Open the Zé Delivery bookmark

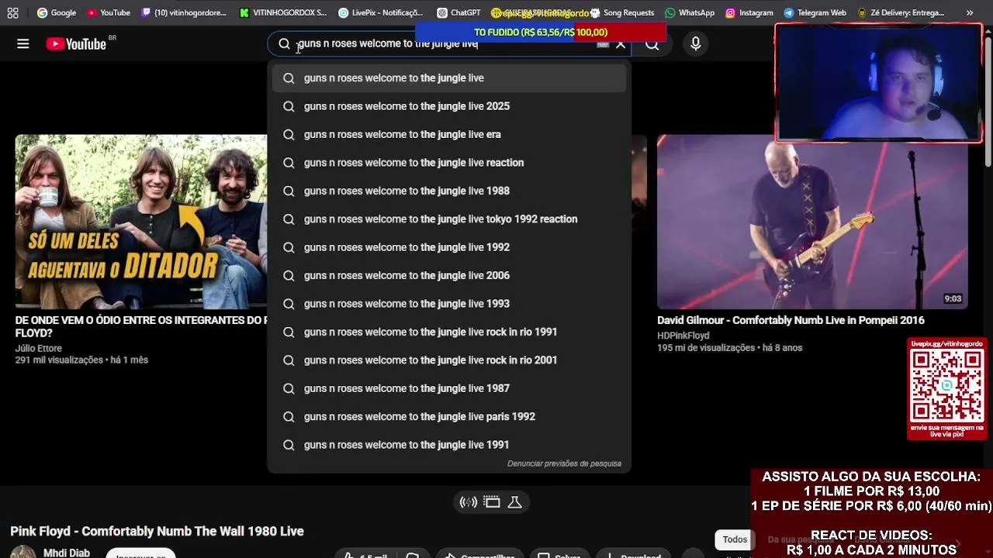click(901, 12)
